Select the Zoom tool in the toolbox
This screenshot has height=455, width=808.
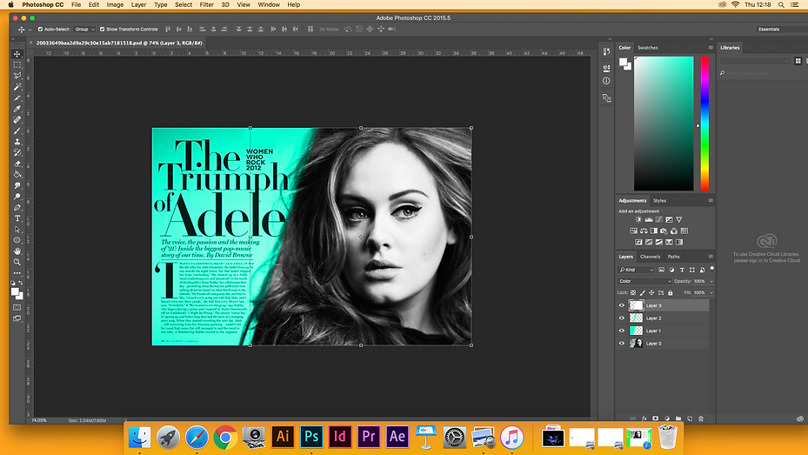click(17, 262)
